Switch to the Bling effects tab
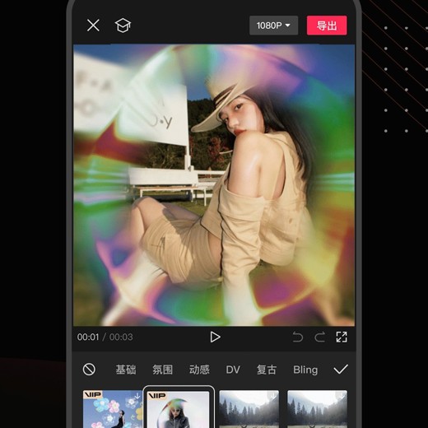The height and width of the screenshot is (428, 428). [305, 370]
